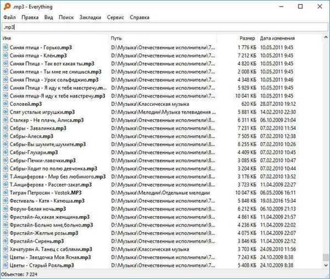Sort results by the Размер column header
The image size is (330, 279).
tap(248, 38)
